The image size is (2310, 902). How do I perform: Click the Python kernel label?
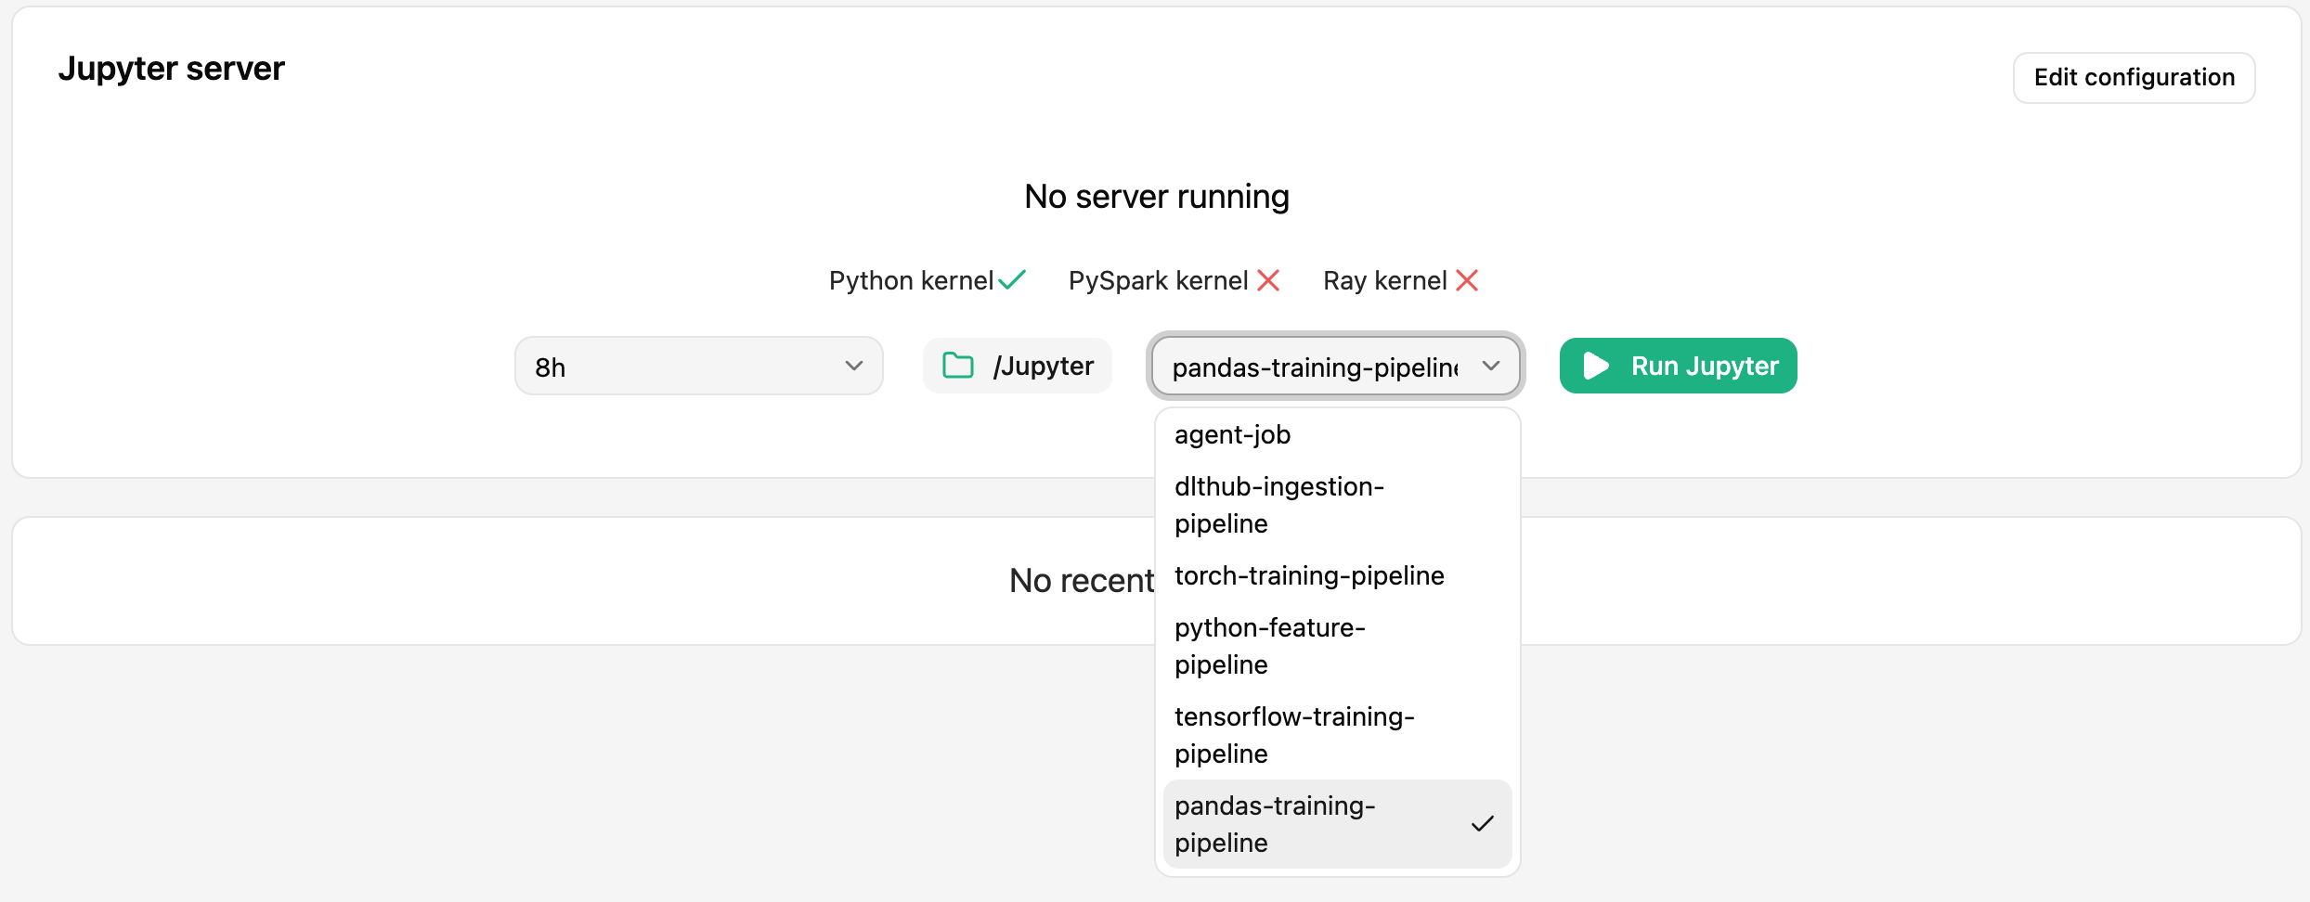pos(911,280)
